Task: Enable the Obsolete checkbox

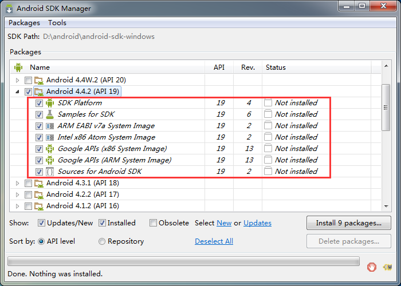Action: point(153,223)
